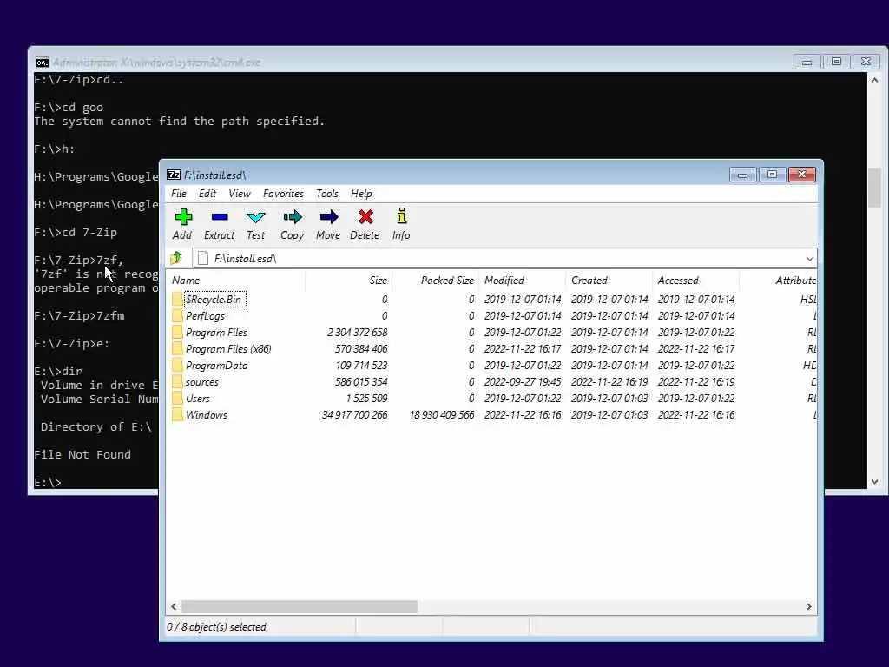Click Program Files size 2 304 372 658
Image resolution: width=889 pixels, height=667 pixels.
pyautogui.click(x=357, y=332)
